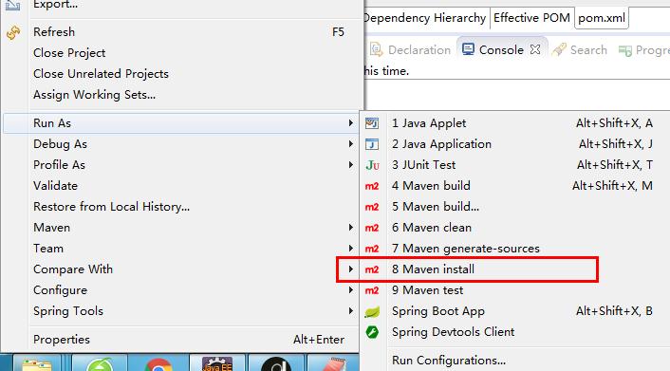Image resolution: width=670 pixels, height=371 pixels.
Task: Expand the Run As submenu arrow
Action: (351, 123)
